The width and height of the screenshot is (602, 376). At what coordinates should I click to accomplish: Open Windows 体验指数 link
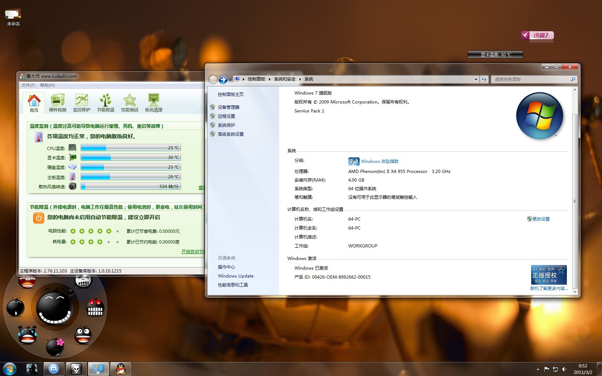pyautogui.click(x=379, y=162)
